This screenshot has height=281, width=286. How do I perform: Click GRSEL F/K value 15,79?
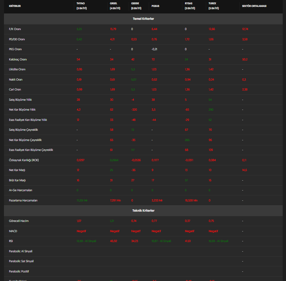tap(113, 29)
